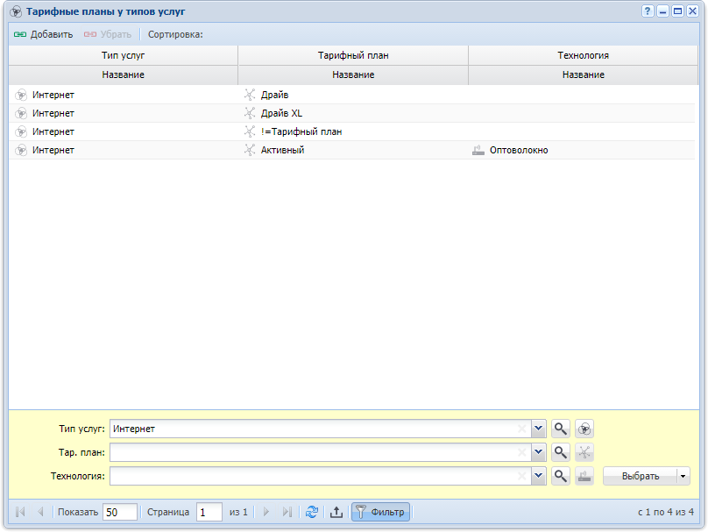Minimize the Тарифные планы window
The image size is (708, 532).
click(x=662, y=11)
